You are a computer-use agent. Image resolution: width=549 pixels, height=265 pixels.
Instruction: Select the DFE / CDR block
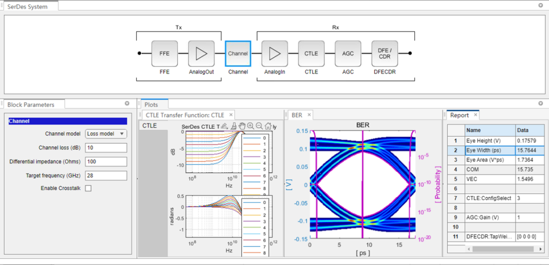point(385,53)
